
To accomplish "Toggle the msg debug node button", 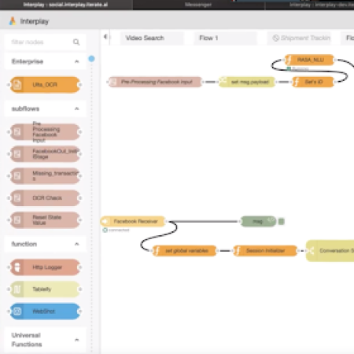I will click(x=282, y=222).
